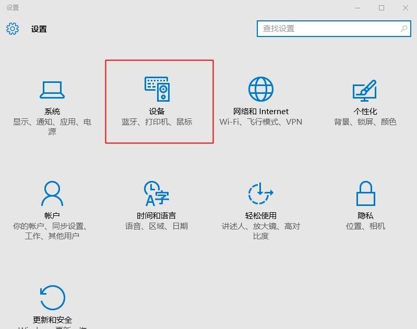Click the 蓝牙、打印机、鼠标 description text
The image size is (417, 329).
tap(157, 122)
